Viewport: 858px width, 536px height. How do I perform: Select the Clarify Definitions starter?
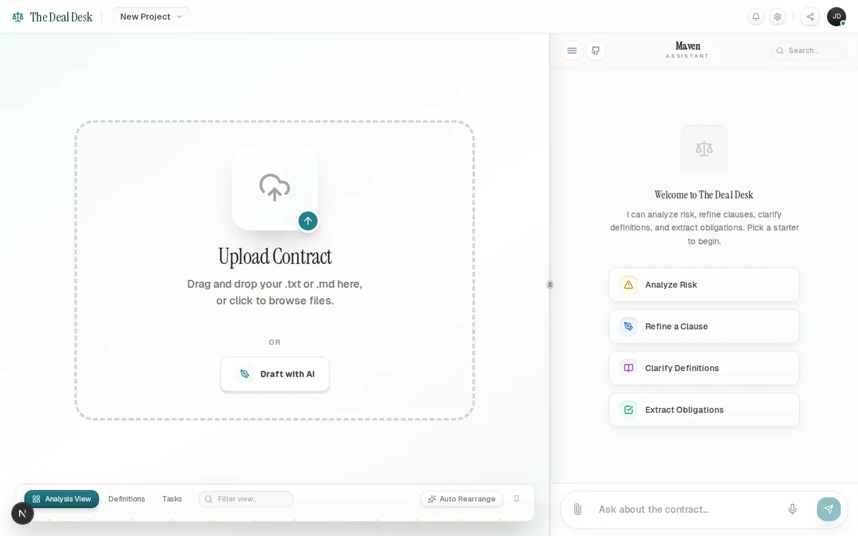tap(704, 368)
